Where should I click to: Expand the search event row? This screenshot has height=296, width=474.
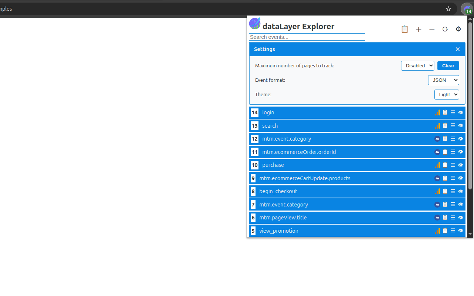(x=357, y=126)
